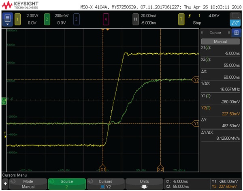This screenshot has width=243, height=191.
Task: Expand the Units softkey menu
Action: pyautogui.click(x=145, y=184)
